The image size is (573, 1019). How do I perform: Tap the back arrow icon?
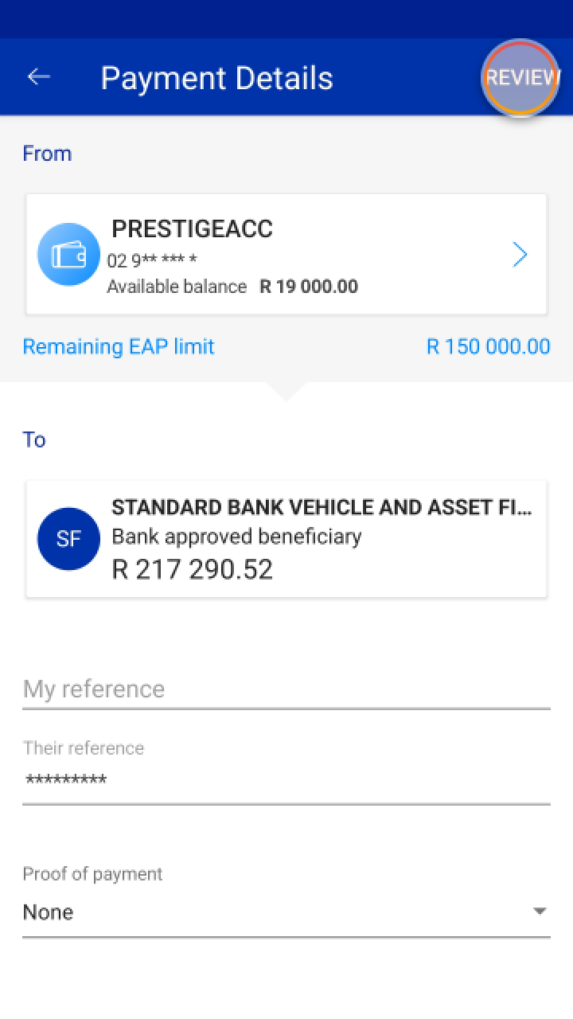point(38,76)
